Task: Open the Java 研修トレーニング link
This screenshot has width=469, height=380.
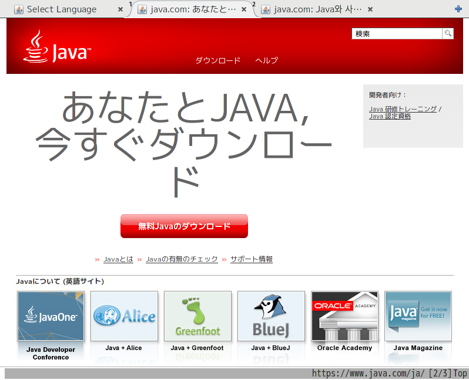Action: tap(403, 109)
